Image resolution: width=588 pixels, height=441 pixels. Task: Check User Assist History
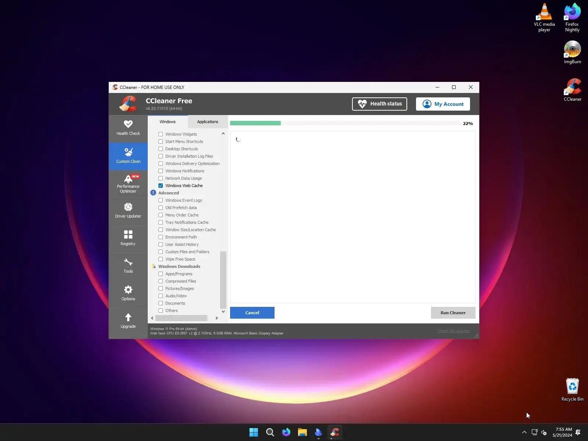[161, 244]
